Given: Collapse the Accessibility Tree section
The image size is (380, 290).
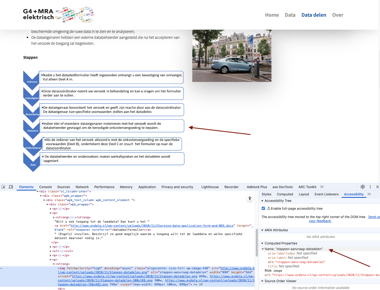Looking at the screenshot, I should [x=262, y=201].
